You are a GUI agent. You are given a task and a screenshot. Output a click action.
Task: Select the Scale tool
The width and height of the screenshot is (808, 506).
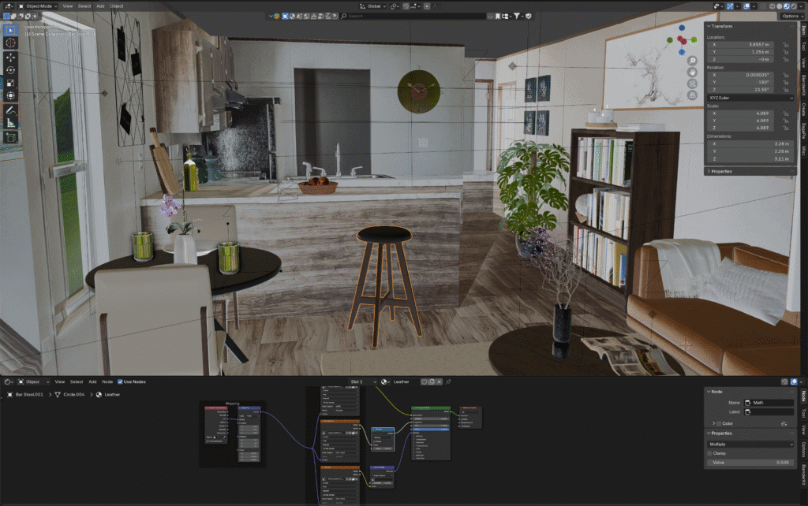pos(10,83)
